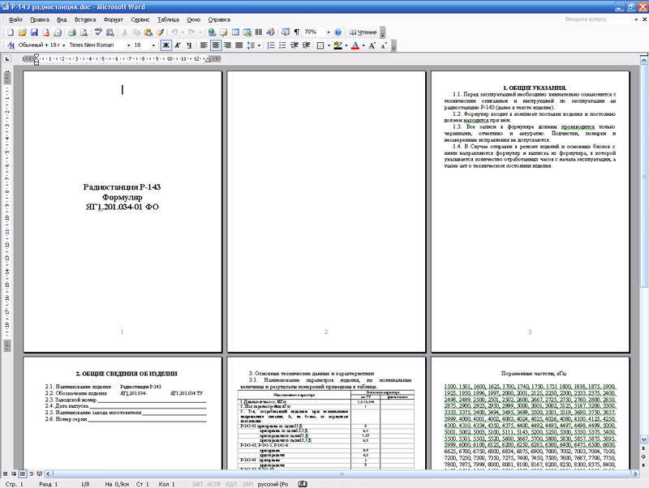
Task: Center-align text with the alignment button
Action: 216,46
